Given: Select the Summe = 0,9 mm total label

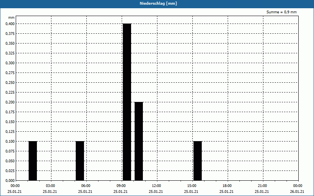Looking at the screenshot, I should (281, 12).
